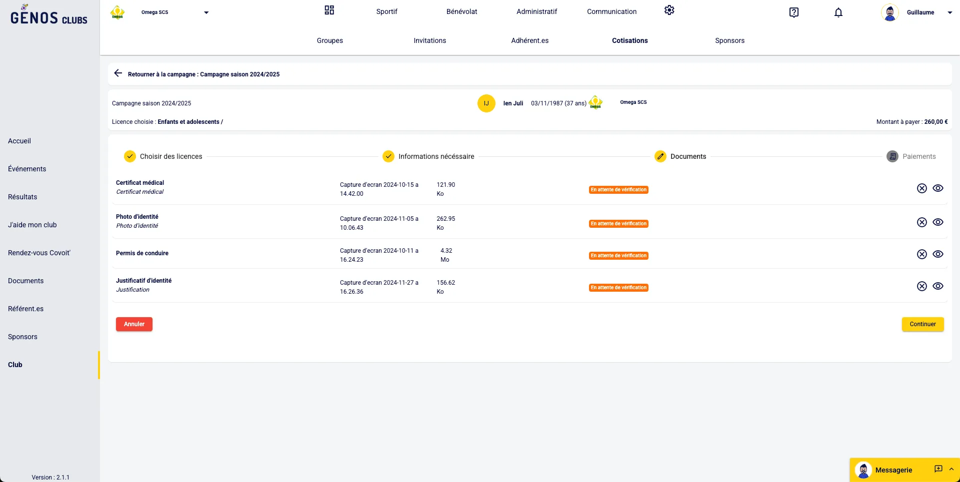Click the back arrow to campaign
960x482 pixels.
pyautogui.click(x=118, y=73)
